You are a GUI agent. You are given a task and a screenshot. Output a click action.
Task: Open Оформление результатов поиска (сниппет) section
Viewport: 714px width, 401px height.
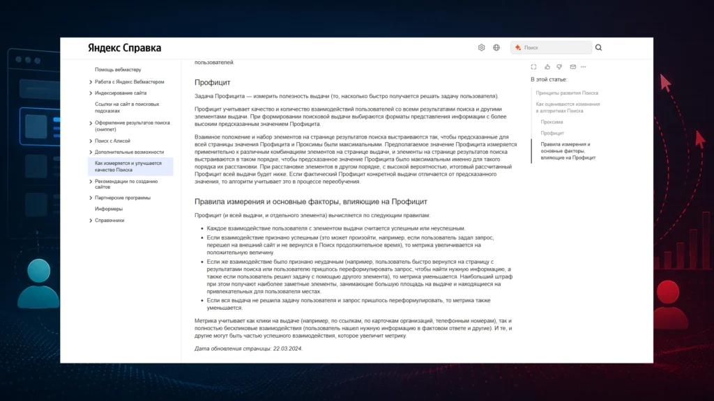[x=132, y=126]
